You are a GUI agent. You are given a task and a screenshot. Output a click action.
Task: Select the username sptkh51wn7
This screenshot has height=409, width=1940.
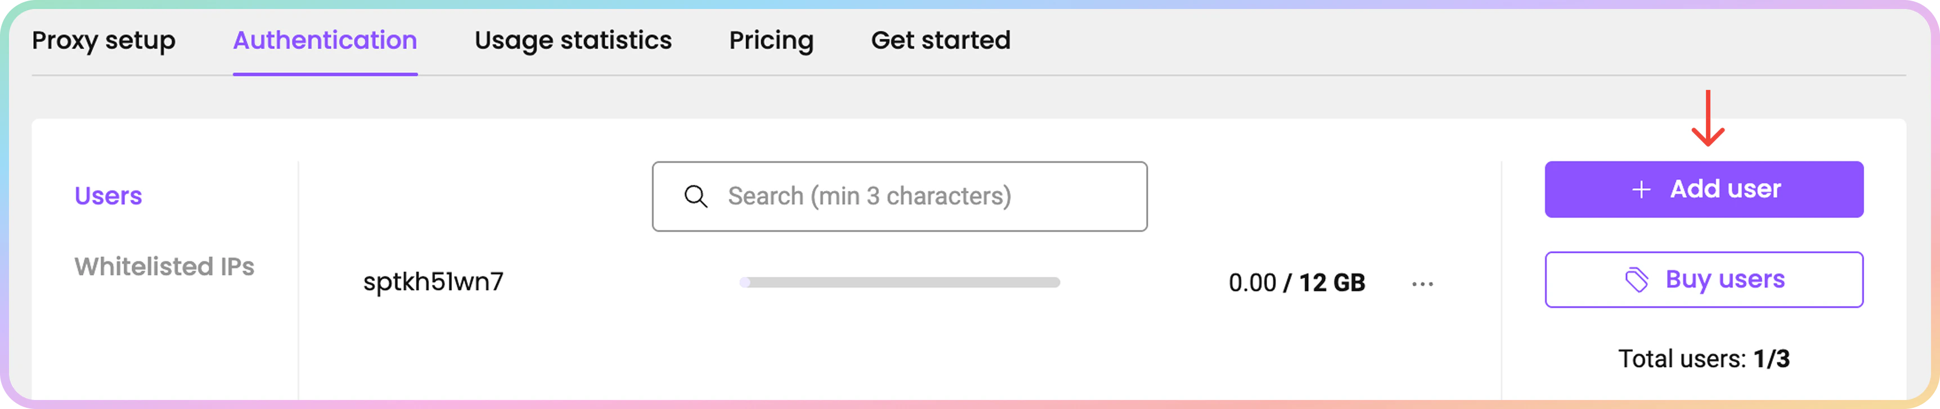(x=433, y=282)
